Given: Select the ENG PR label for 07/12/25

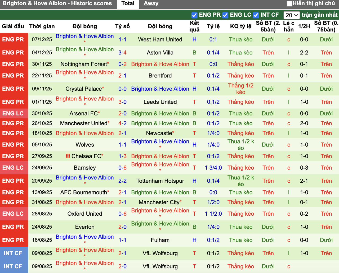Looking at the screenshot, I should pyautogui.click(x=13, y=39).
